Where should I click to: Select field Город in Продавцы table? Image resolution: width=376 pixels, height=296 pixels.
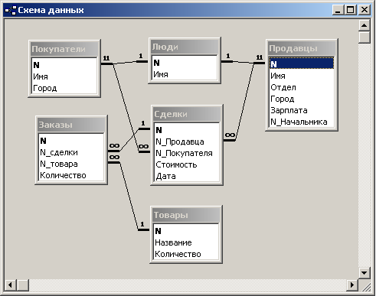[302, 99]
